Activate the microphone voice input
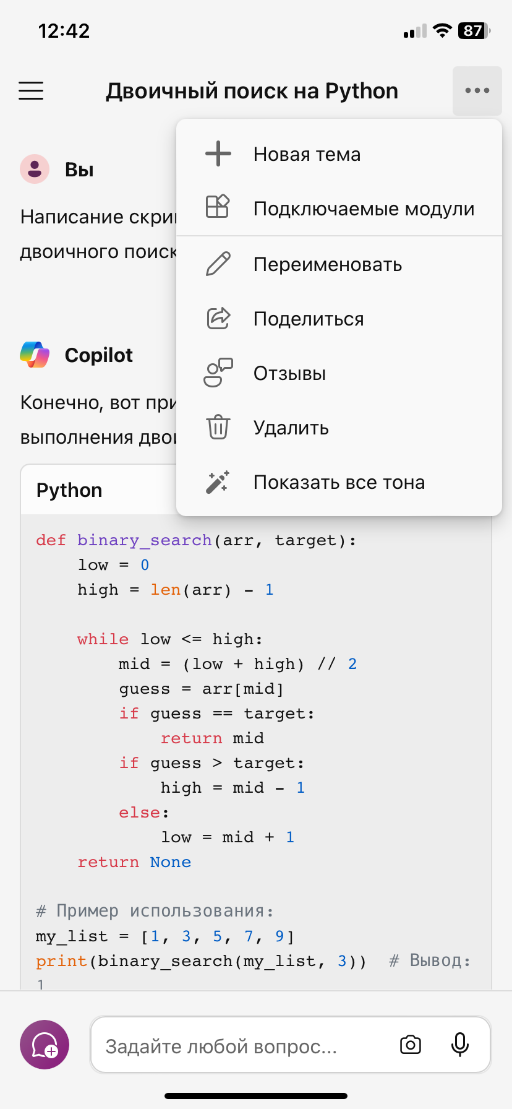 (459, 1045)
